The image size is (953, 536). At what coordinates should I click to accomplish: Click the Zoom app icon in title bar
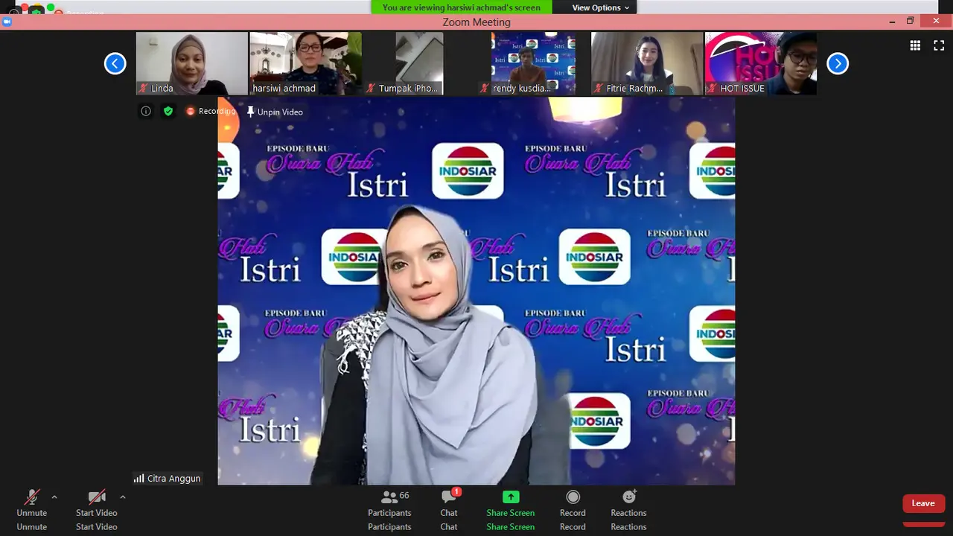coord(7,22)
